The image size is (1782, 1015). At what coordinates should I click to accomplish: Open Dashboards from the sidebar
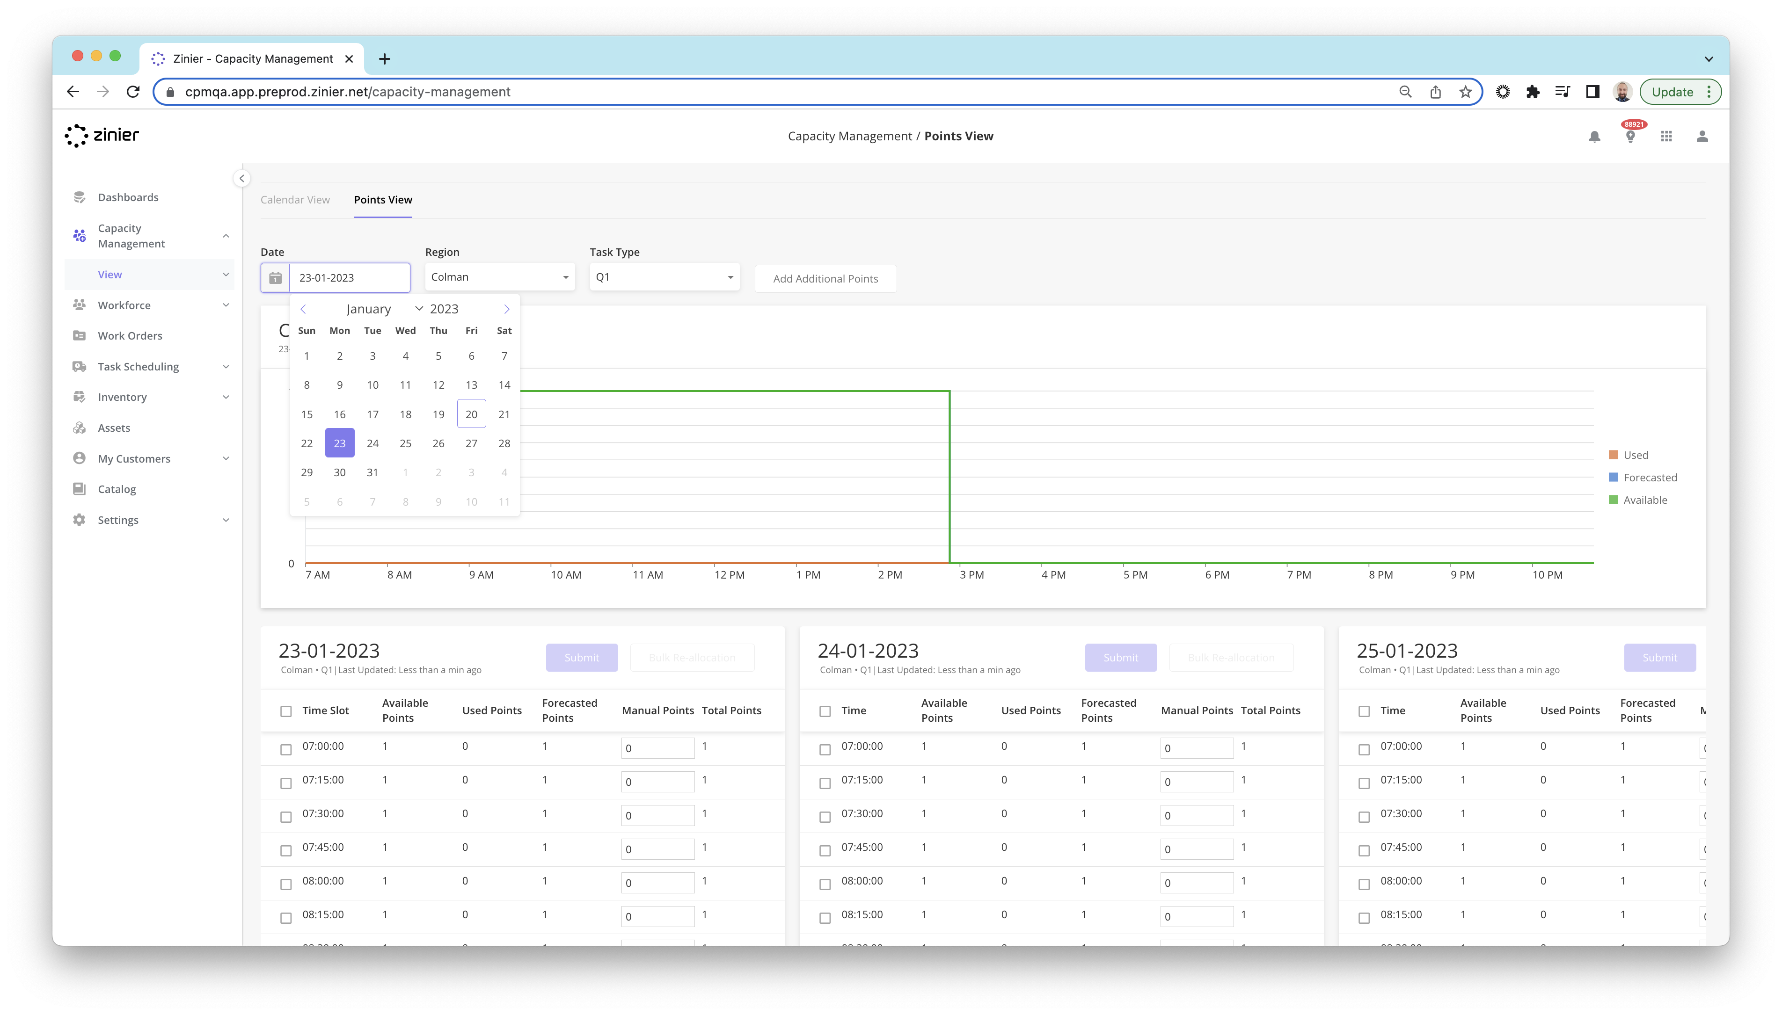click(128, 197)
